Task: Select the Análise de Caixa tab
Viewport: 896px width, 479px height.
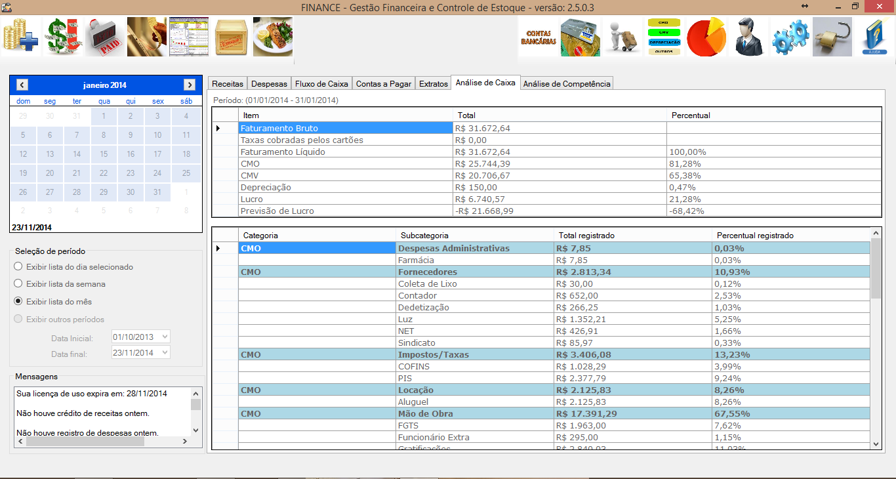Action: point(485,83)
